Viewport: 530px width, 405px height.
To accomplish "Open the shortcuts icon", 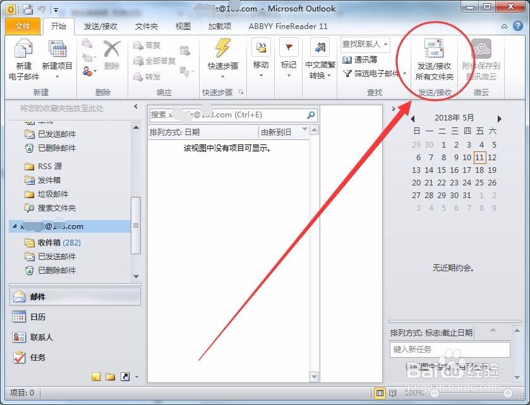I will 125,377.
